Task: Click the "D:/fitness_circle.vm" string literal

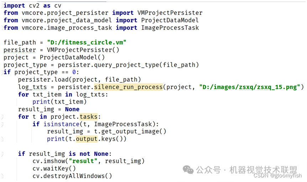Action: (87, 42)
